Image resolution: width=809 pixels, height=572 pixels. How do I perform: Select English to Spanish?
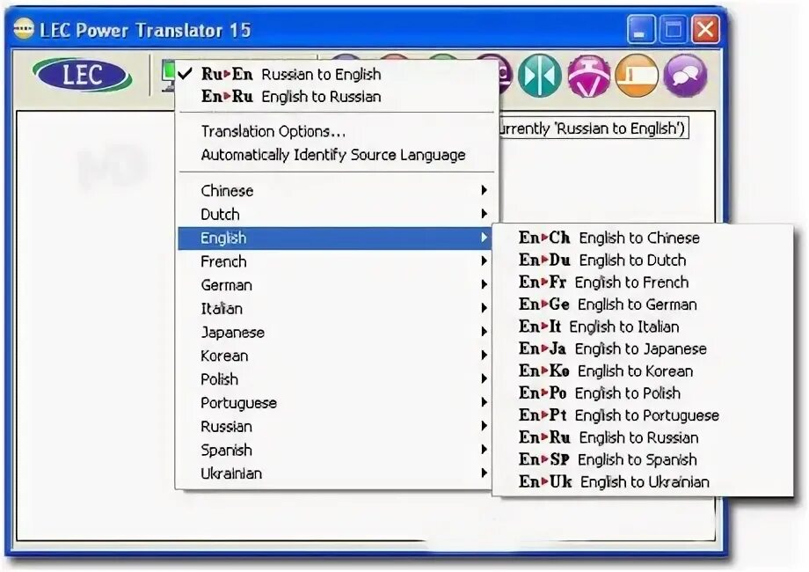[x=642, y=459]
